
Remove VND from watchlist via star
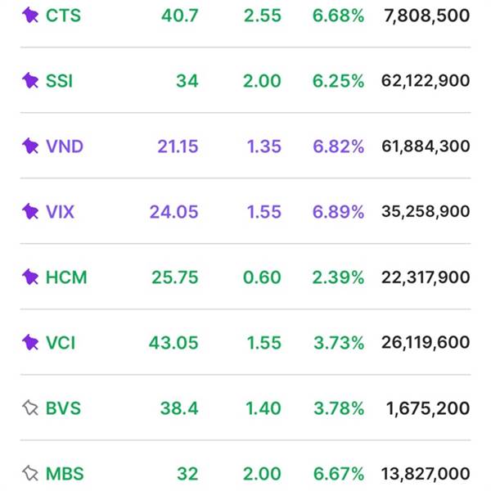[x=30, y=146]
